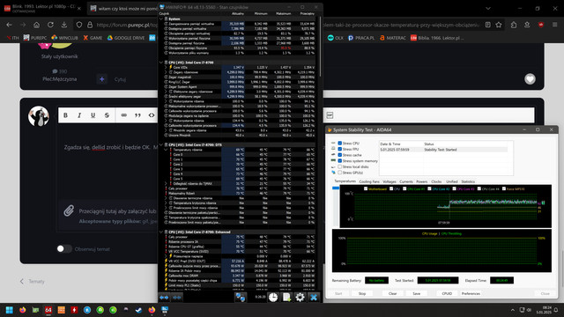Click the heart reaction icon on post
The width and height of the screenshot is (564, 317).
[x=530, y=79]
